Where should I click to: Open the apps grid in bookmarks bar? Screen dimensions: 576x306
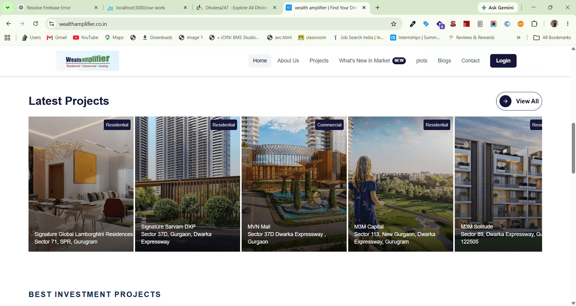pos(8,38)
